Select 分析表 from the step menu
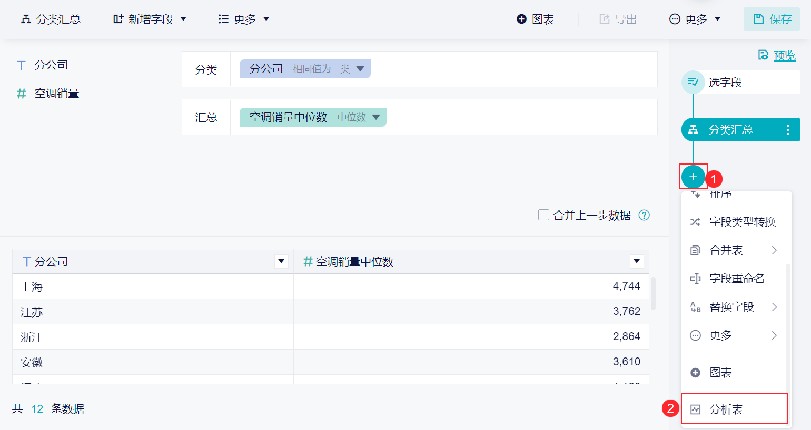The width and height of the screenshot is (811, 430). point(726,409)
